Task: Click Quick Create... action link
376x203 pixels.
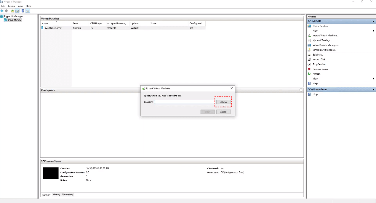Action: [320, 26]
